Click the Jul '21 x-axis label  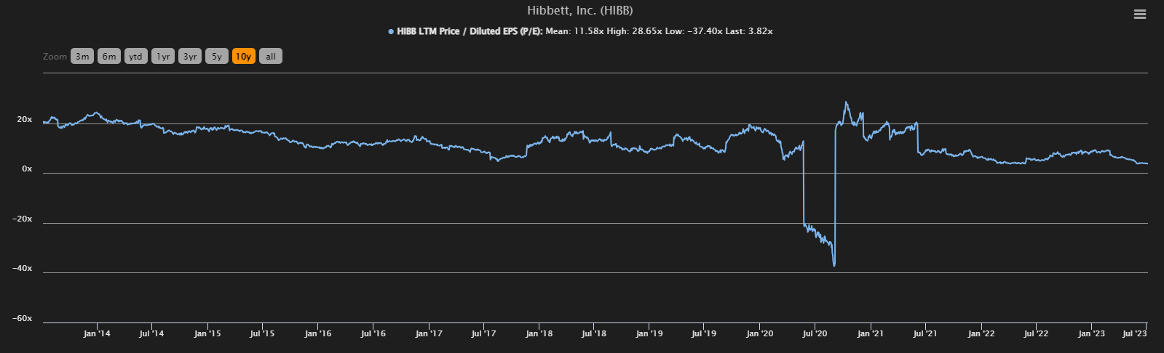(925, 333)
